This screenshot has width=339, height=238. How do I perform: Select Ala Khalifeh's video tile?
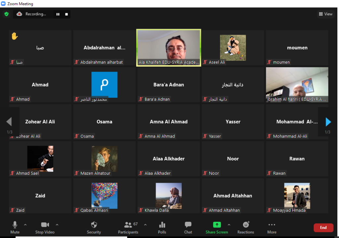(x=169, y=48)
